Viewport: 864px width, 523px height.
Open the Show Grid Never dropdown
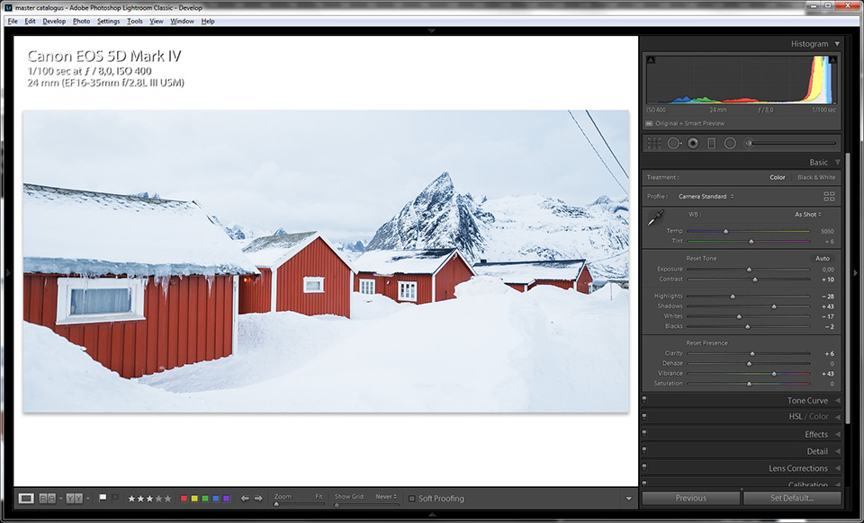coord(386,497)
